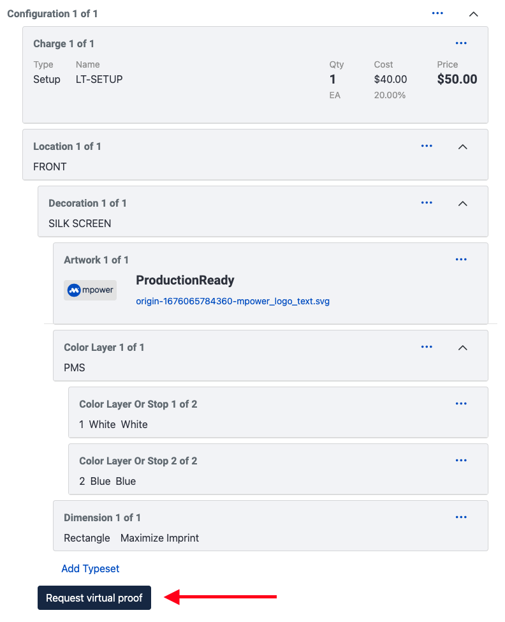
Task: Select the Blue Blue color stop row
Action: (278, 470)
